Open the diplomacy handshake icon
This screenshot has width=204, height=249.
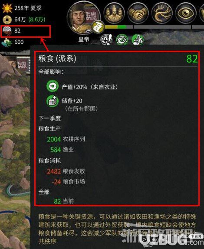tap(138, 13)
